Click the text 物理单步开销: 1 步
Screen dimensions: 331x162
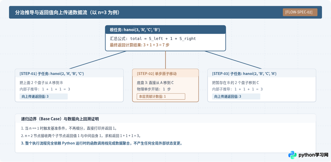click(154, 89)
